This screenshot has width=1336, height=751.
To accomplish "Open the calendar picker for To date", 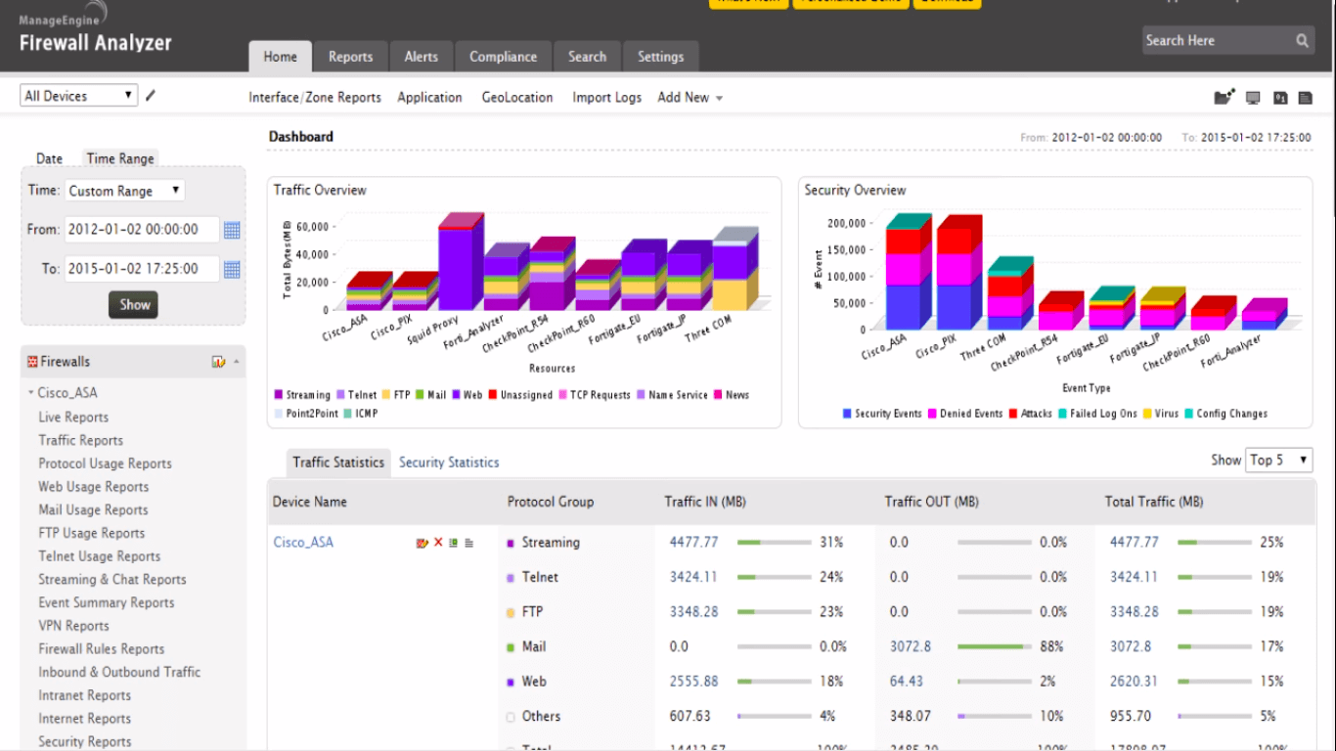I will [x=232, y=269].
